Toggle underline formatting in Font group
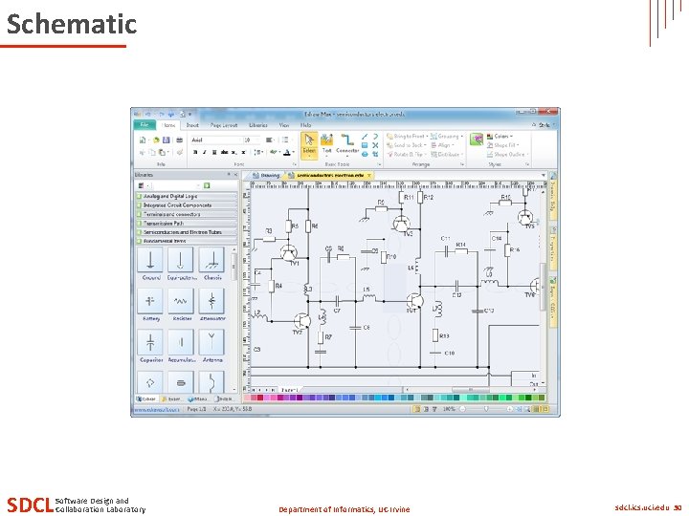Image resolution: width=689 pixels, height=516 pixels. (x=214, y=152)
